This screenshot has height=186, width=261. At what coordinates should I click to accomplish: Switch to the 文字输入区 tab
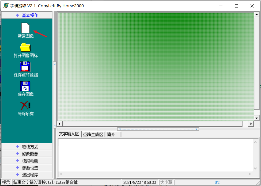(x=69, y=134)
